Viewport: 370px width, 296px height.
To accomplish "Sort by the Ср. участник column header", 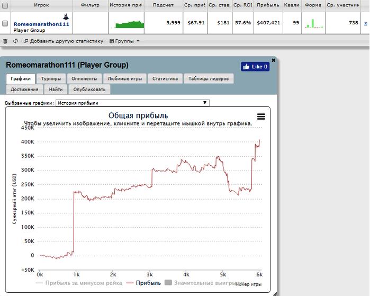I will click(343, 5).
